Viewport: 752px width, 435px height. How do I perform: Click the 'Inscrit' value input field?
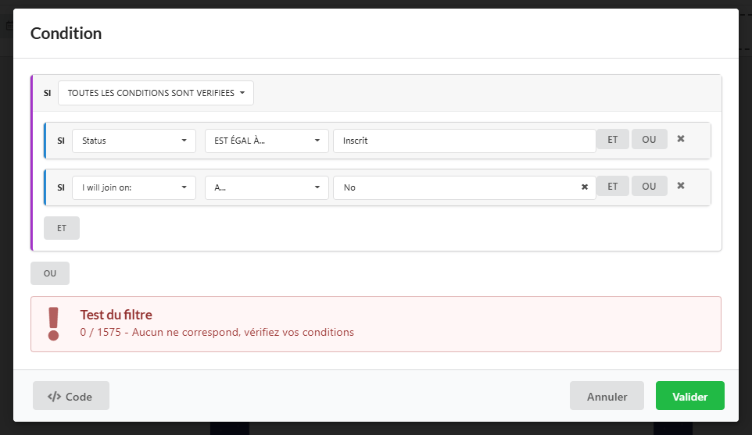click(464, 141)
